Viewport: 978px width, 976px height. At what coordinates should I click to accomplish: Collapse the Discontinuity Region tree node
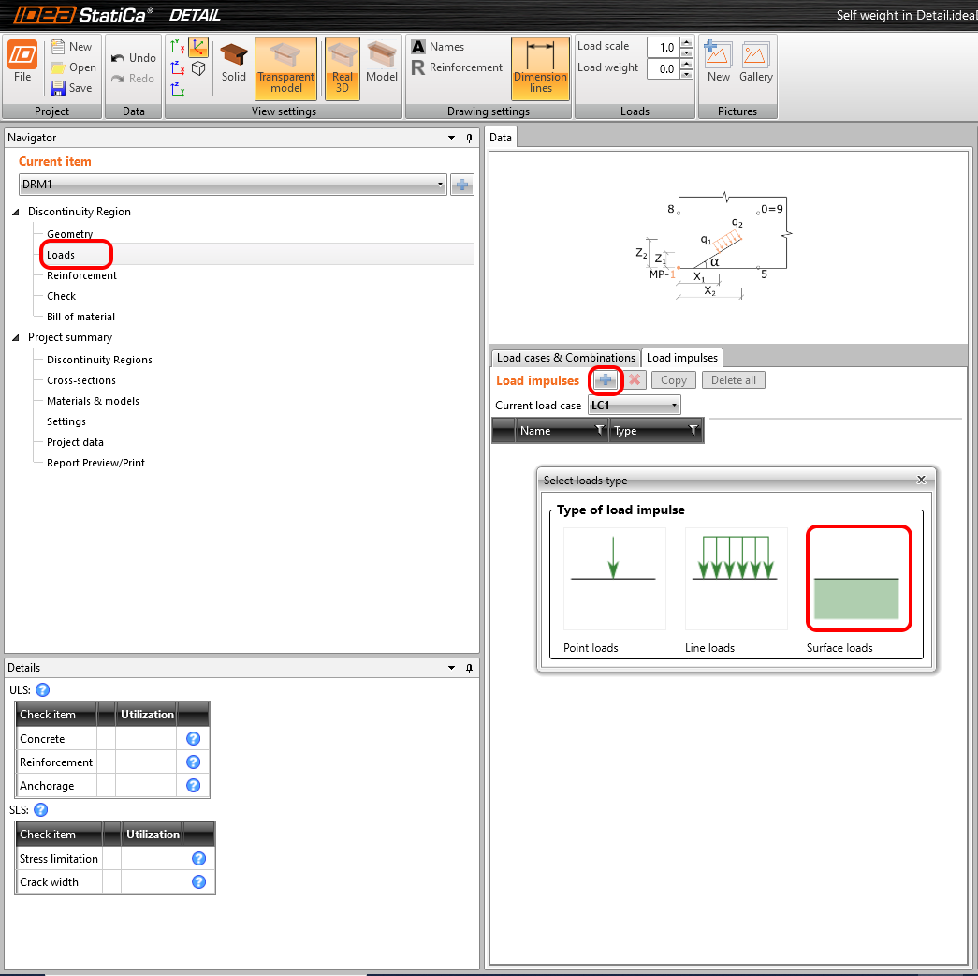(16, 212)
